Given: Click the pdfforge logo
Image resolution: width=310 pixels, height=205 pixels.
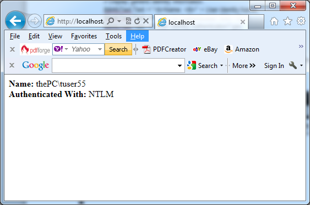Looking at the screenshot, I should tap(36, 49).
